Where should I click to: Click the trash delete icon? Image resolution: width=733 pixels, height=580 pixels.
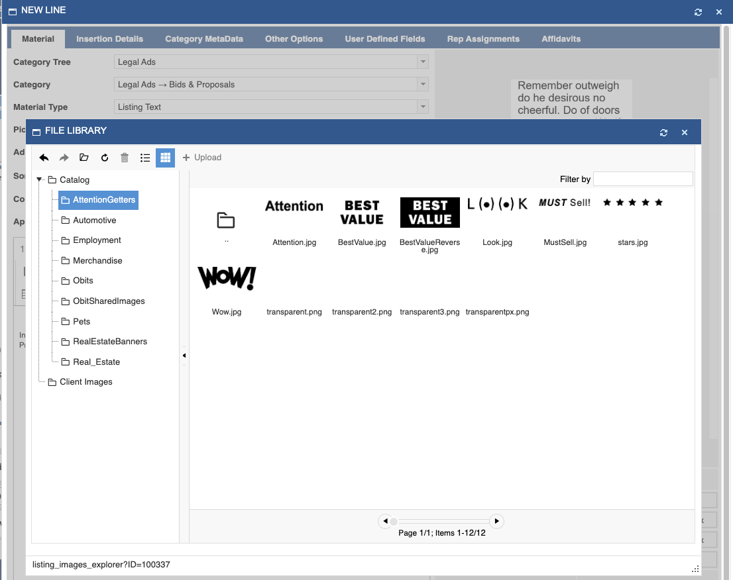pyautogui.click(x=125, y=158)
